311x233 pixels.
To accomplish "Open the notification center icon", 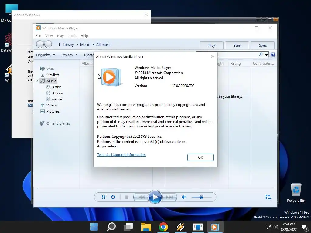I will coord(304,227).
